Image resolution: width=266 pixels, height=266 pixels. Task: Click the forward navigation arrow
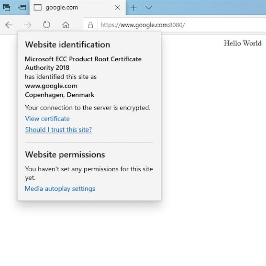[28, 25]
